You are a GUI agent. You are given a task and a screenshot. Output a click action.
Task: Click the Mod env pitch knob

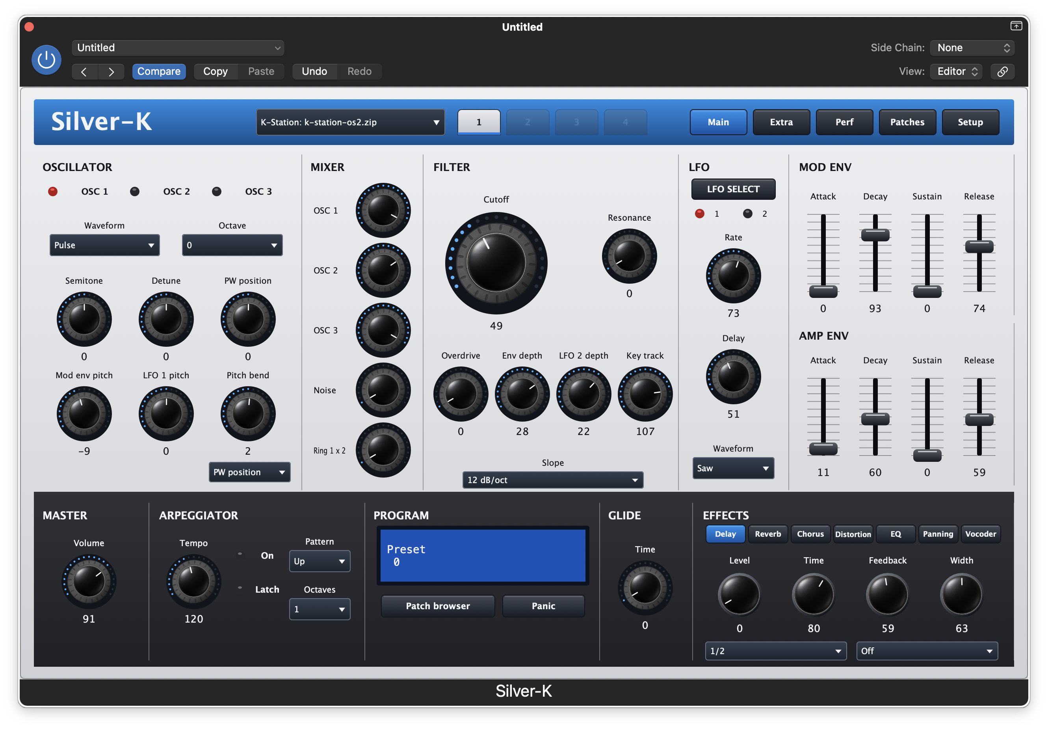84,414
